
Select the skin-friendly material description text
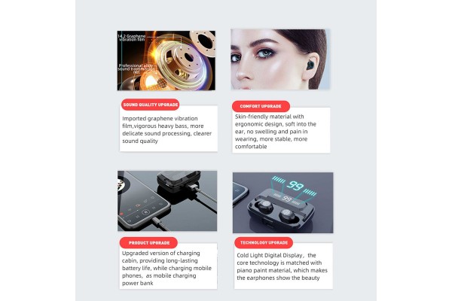(276, 132)
